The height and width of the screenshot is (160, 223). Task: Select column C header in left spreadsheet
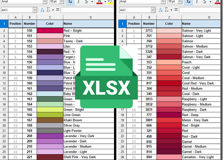pos(50,17)
